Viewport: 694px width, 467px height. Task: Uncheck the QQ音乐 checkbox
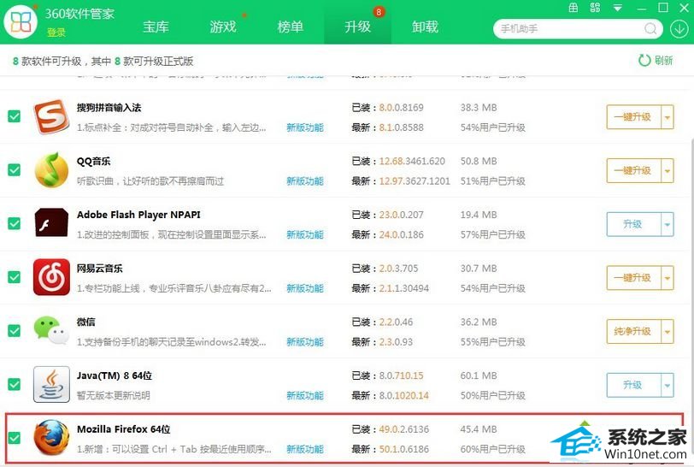(15, 170)
